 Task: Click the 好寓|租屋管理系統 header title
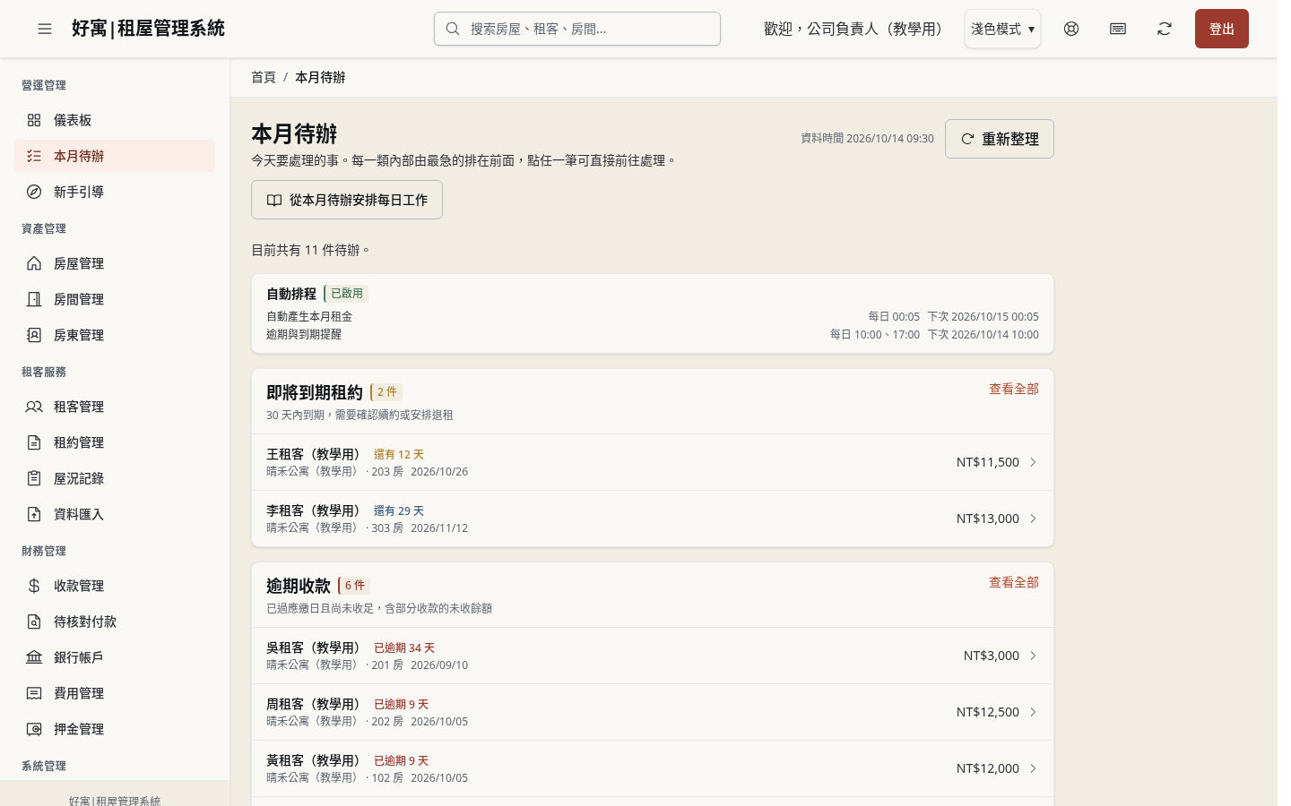click(148, 29)
